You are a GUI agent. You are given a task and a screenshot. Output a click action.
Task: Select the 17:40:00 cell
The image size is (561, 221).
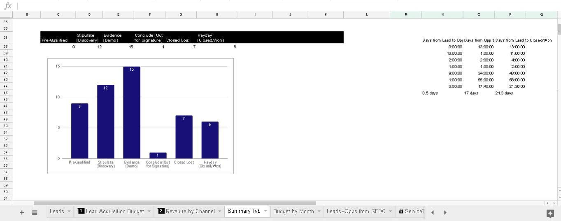click(479, 86)
